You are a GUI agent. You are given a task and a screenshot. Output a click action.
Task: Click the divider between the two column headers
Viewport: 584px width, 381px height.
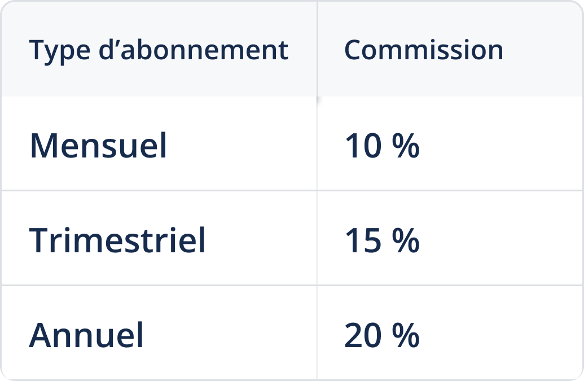click(317, 50)
